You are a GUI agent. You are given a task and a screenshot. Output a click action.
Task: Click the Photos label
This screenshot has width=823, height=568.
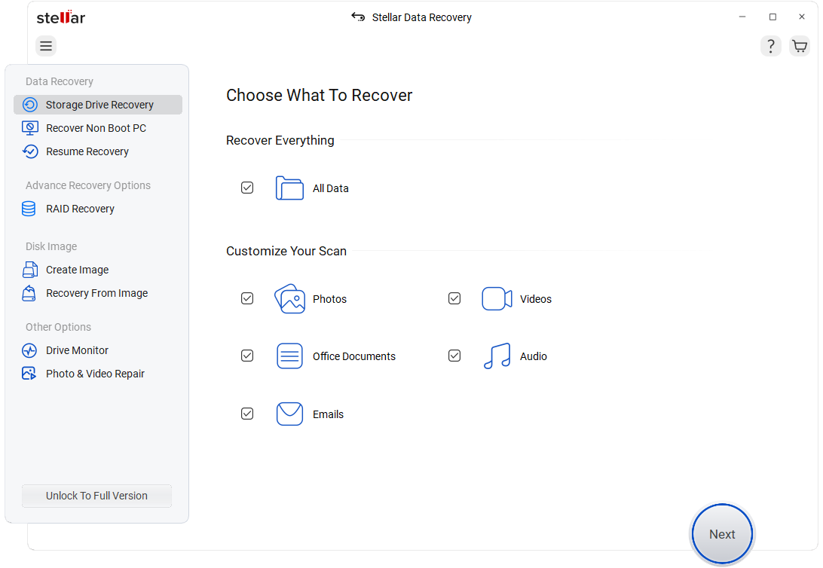329,299
